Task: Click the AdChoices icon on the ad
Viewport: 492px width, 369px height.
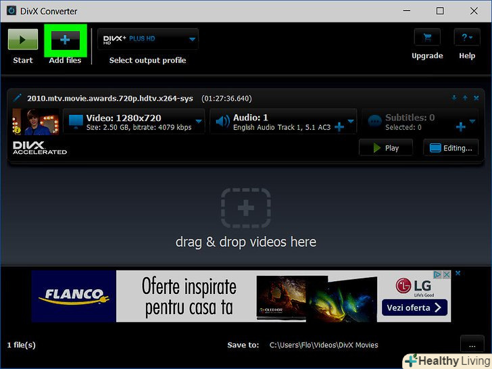Action: click(x=437, y=274)
